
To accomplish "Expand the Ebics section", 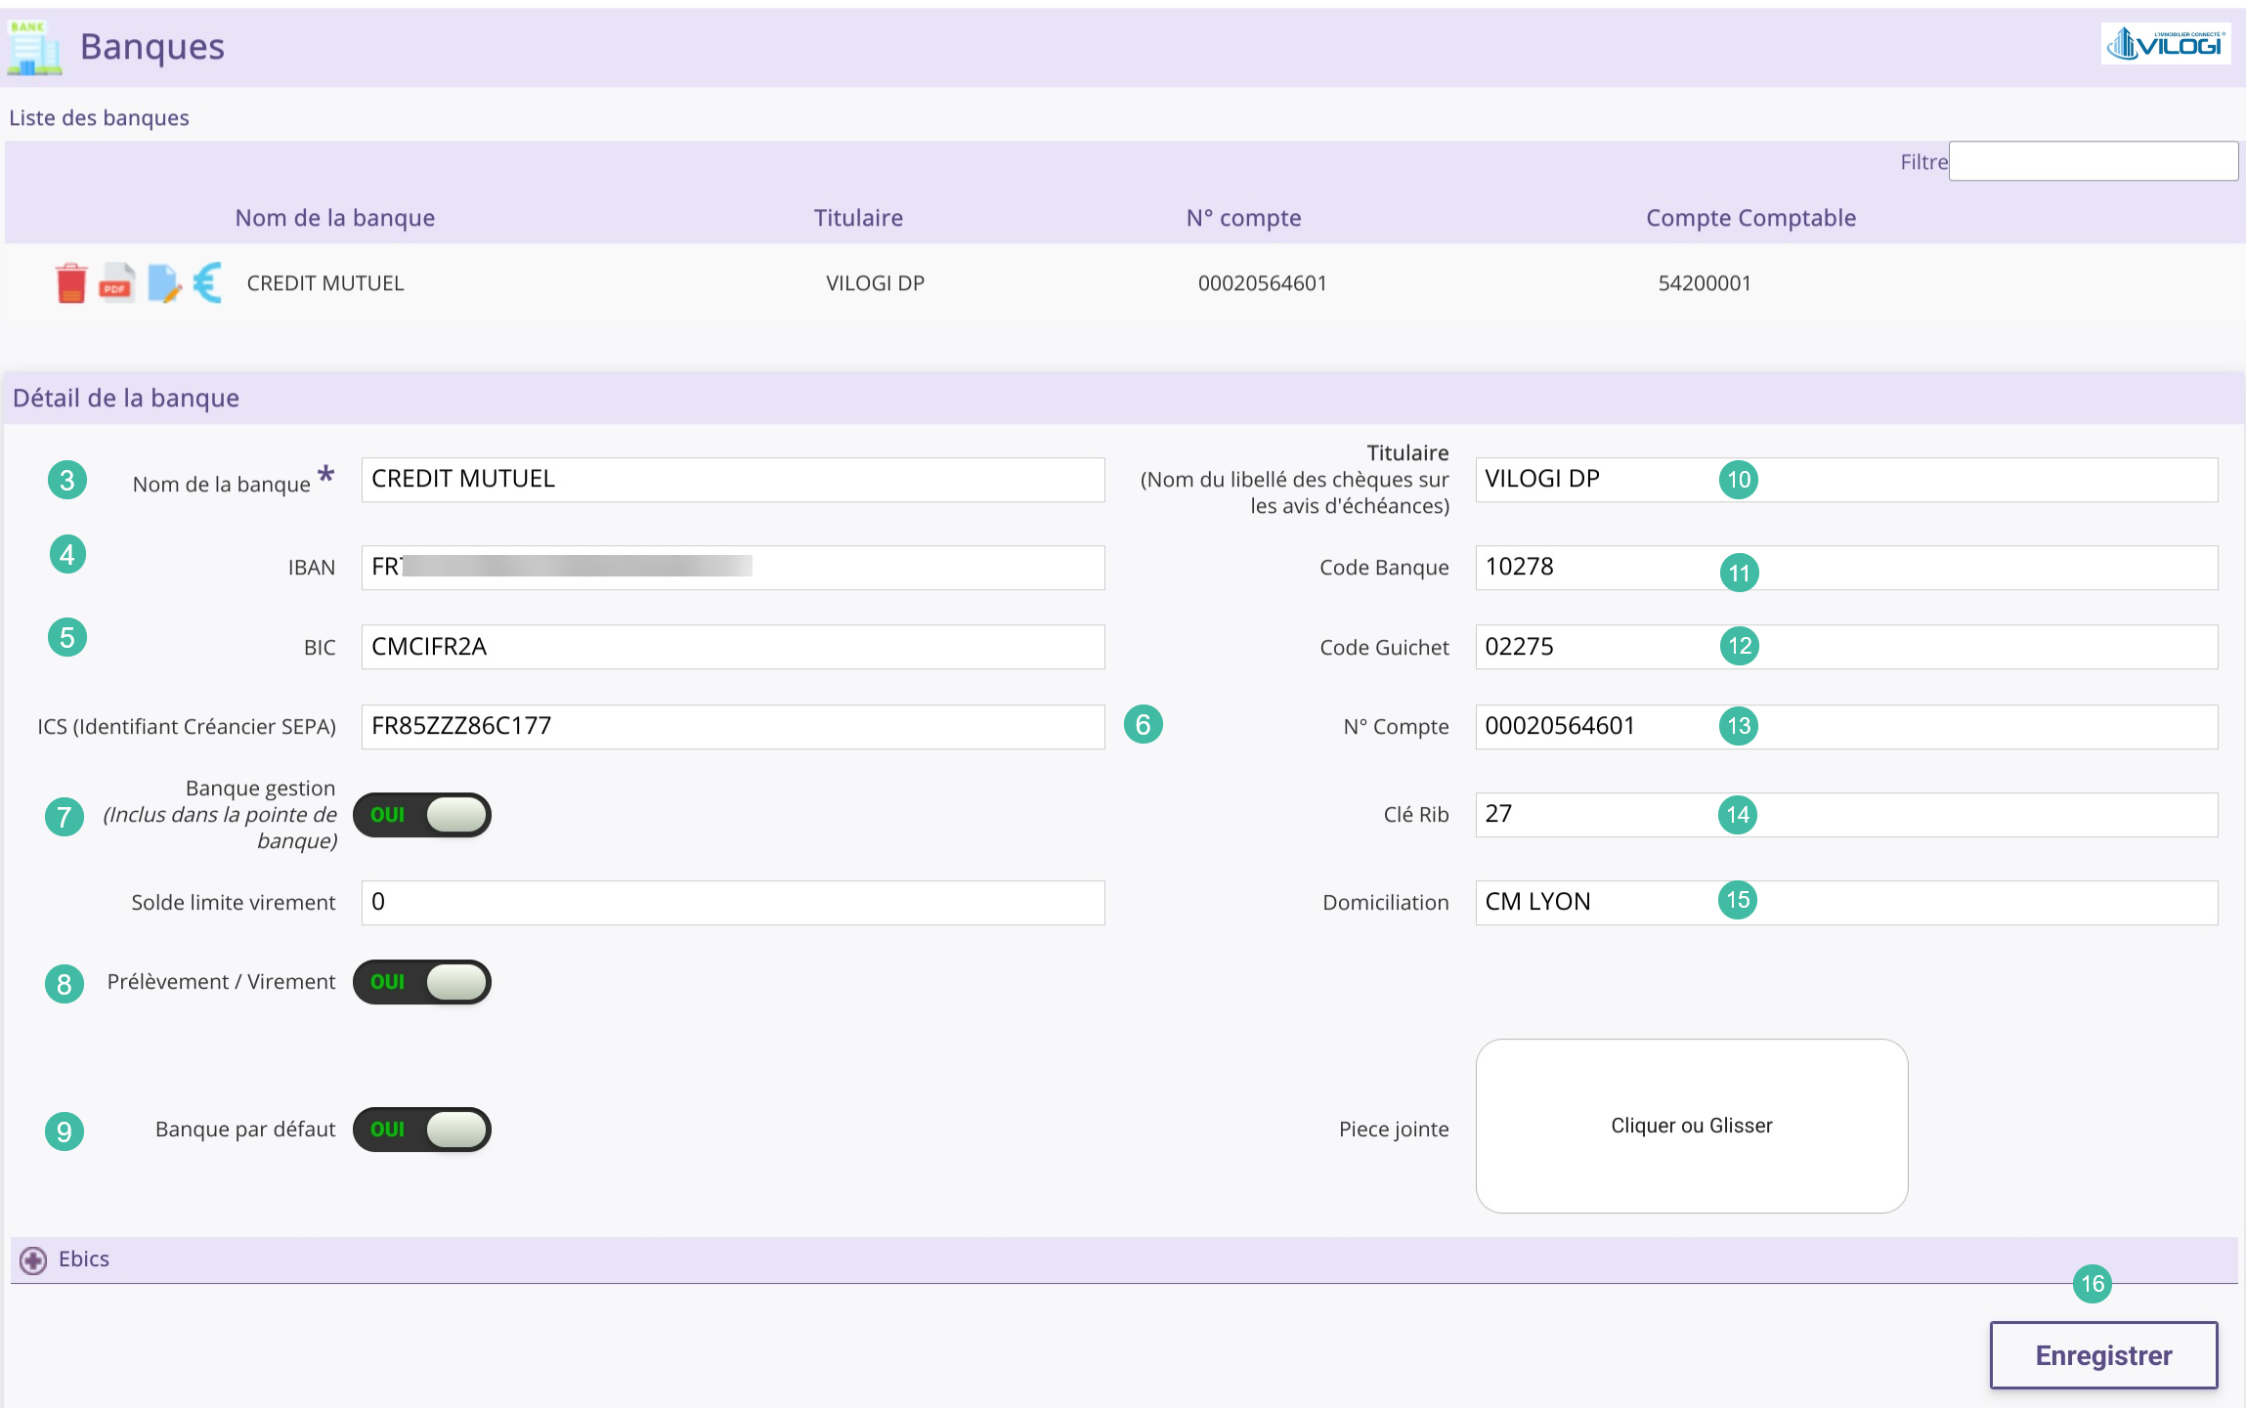I will (x=33, y=1260).
